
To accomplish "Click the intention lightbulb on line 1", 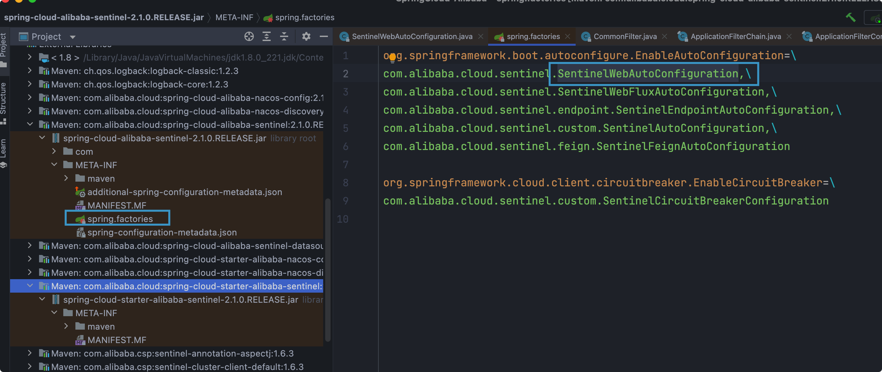I will coord(393,57).
